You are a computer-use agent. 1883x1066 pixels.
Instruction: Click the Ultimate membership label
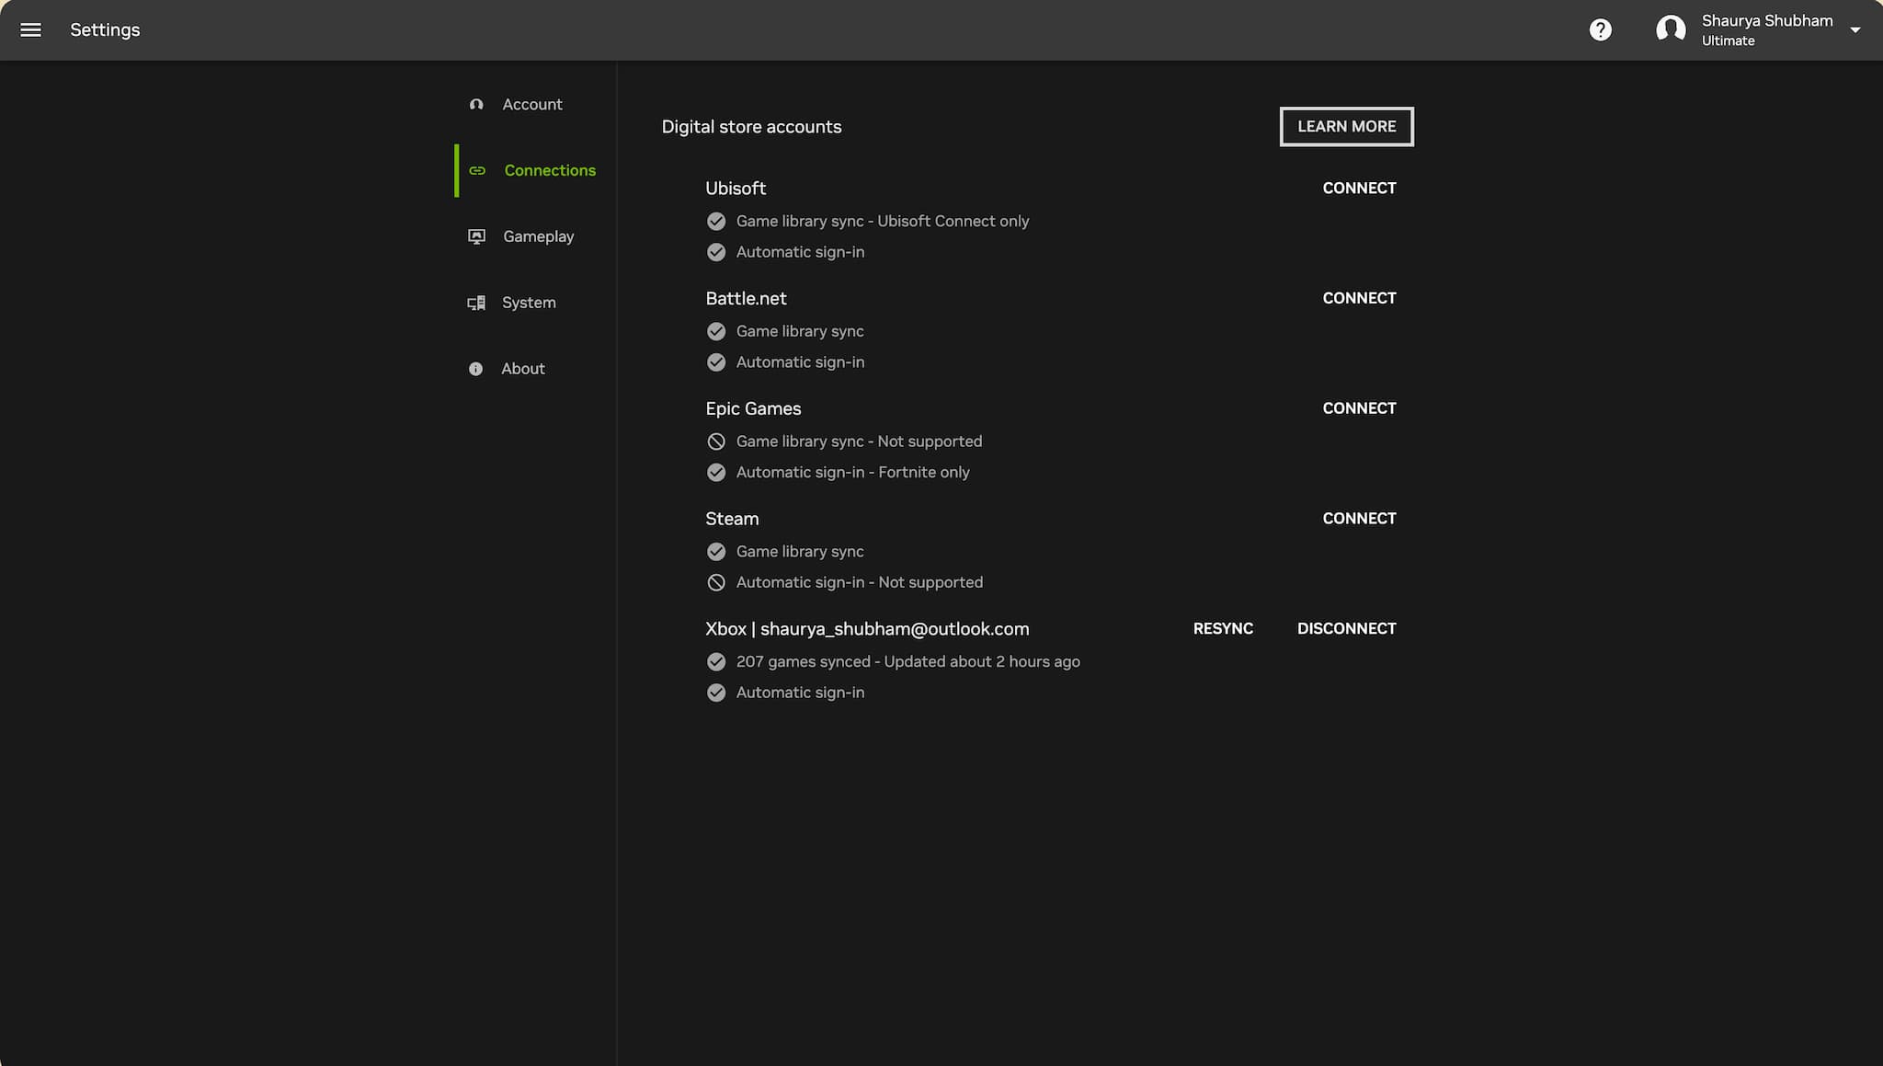[x=1728, y=41]
